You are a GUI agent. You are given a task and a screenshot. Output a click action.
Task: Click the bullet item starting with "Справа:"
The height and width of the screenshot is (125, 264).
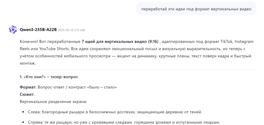click(124, 122)
